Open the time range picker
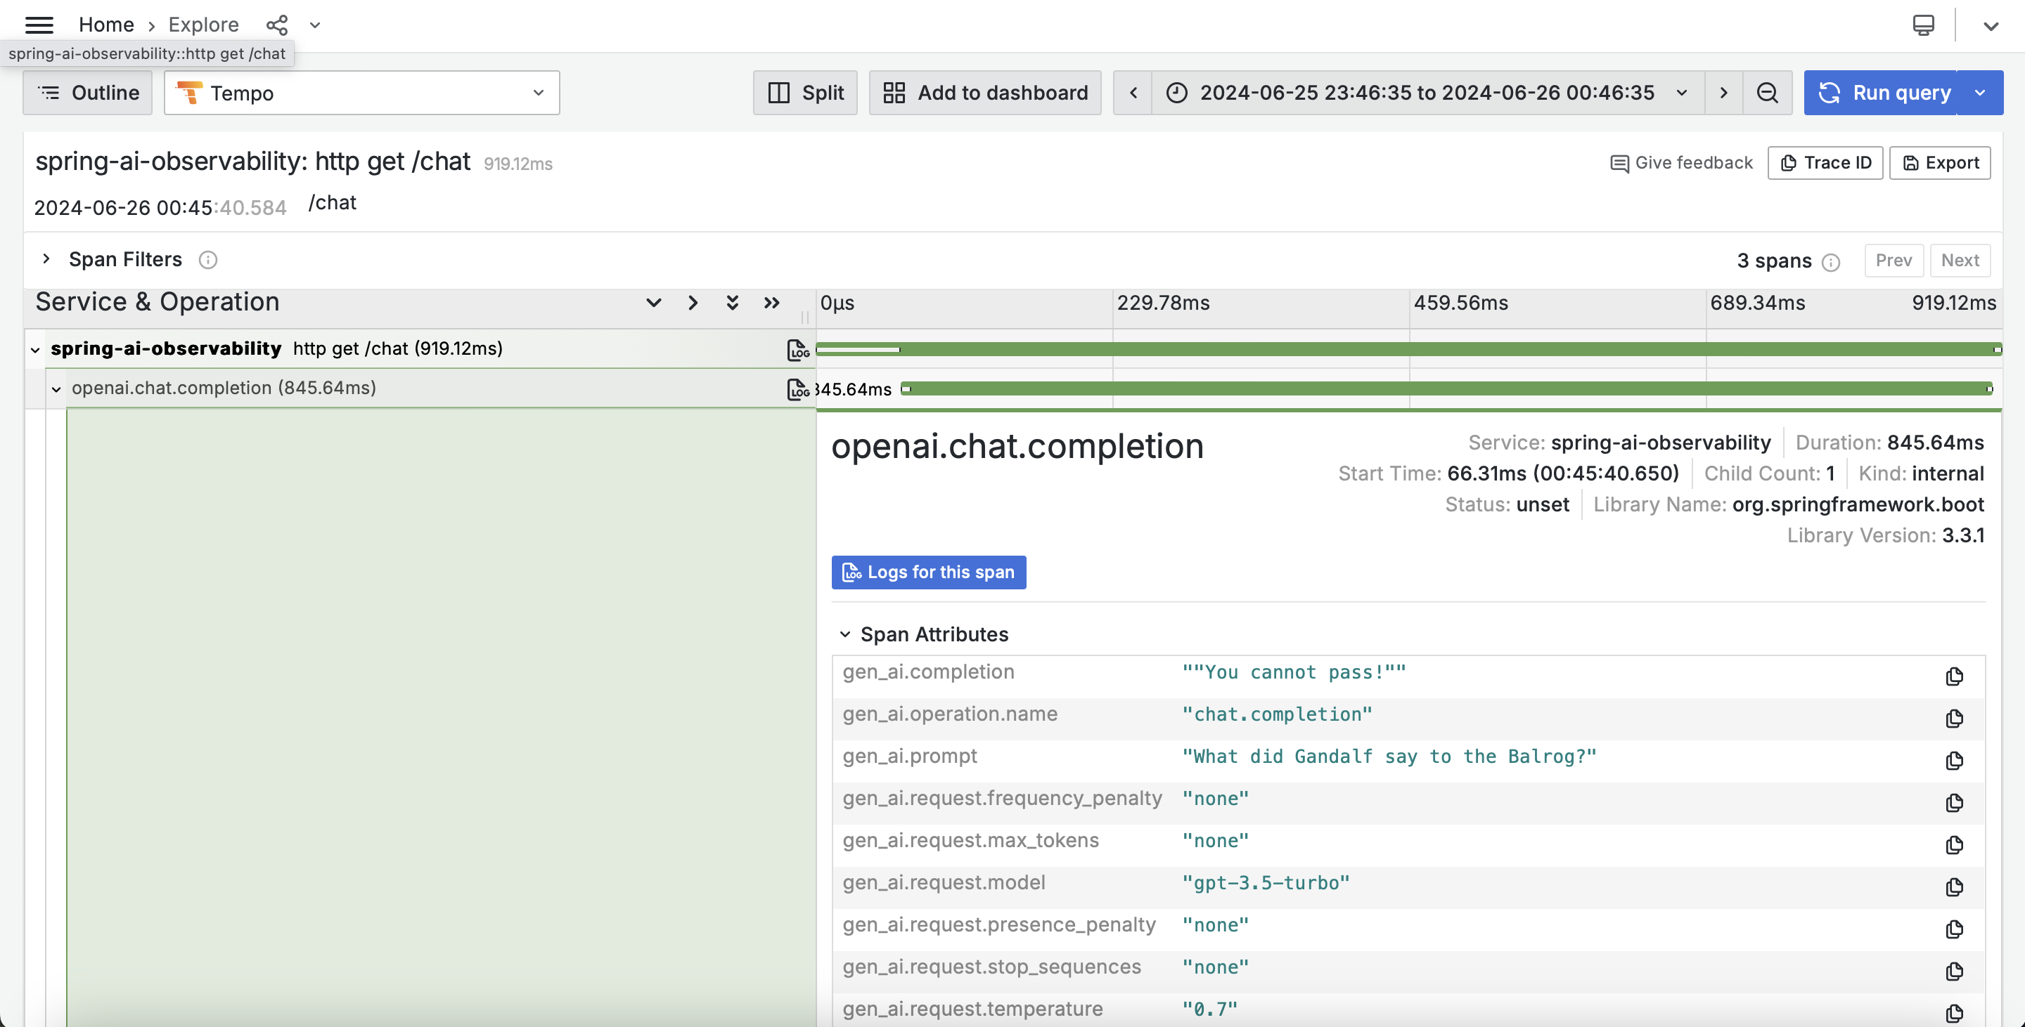 point(1427,93)
